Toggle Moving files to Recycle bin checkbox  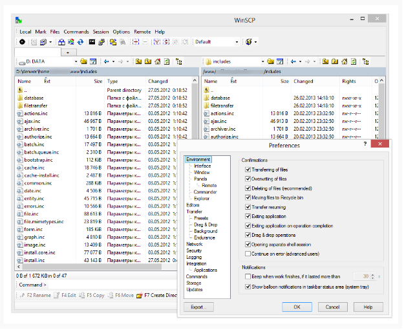click(248, 197)
